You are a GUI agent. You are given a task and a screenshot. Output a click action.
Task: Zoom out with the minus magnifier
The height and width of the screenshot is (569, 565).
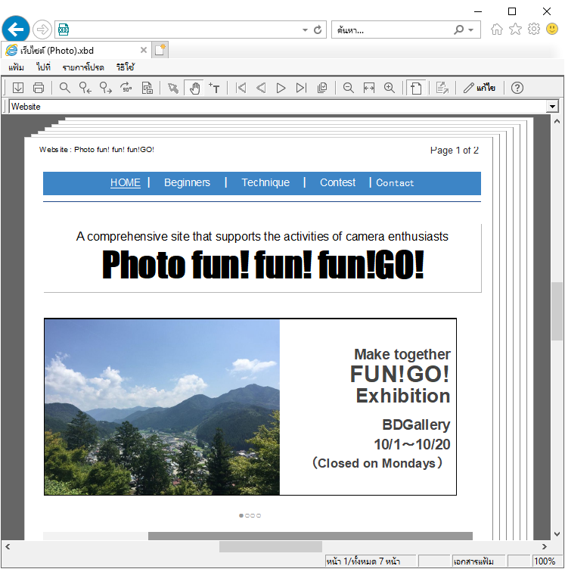[349, 88]
